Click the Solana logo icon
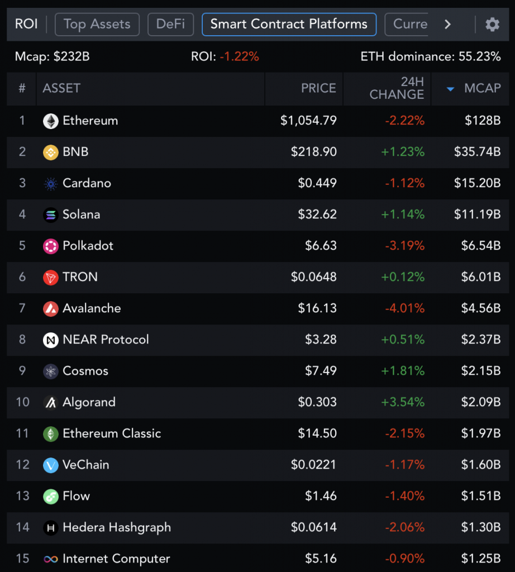The height and width of the screenshot is (572, 515). (x=51, y=214)
